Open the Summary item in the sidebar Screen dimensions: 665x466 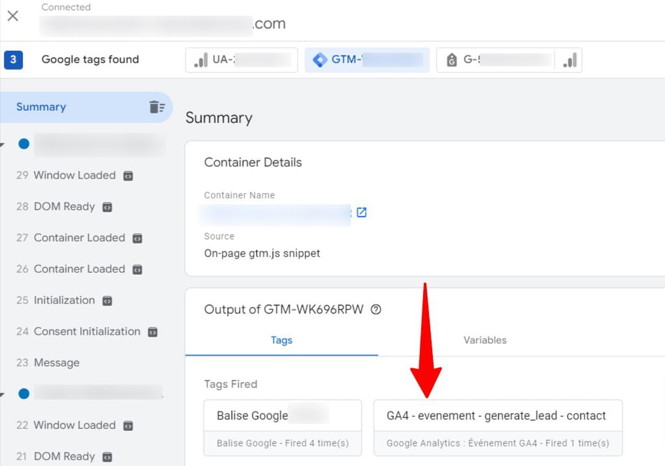click(x=86, y=107)
